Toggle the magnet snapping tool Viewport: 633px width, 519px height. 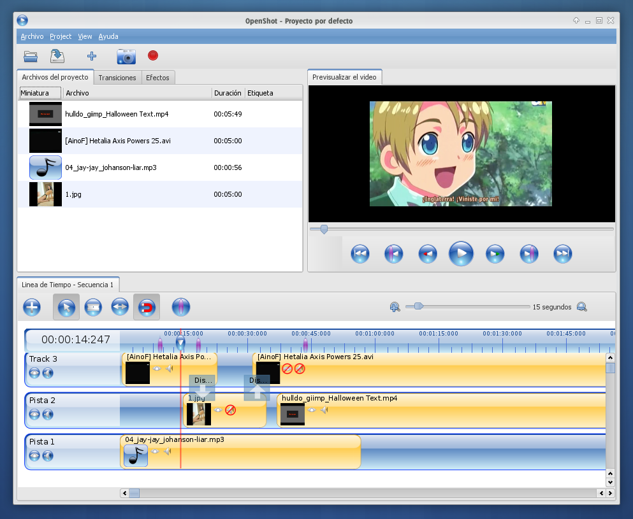[147, 308]
